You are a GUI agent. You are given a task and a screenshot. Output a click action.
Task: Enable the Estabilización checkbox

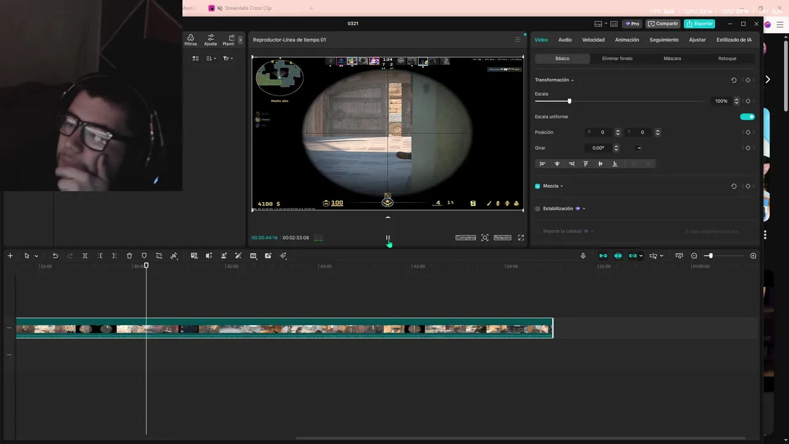(x=538, y=208)
